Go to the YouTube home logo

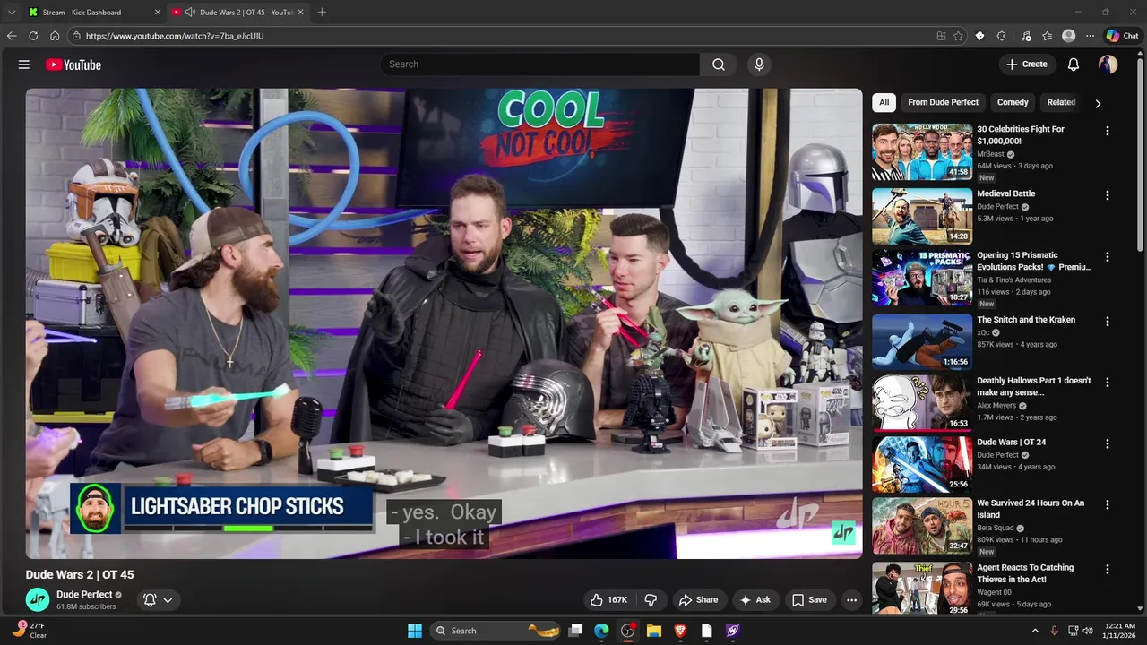click(73, 64)
